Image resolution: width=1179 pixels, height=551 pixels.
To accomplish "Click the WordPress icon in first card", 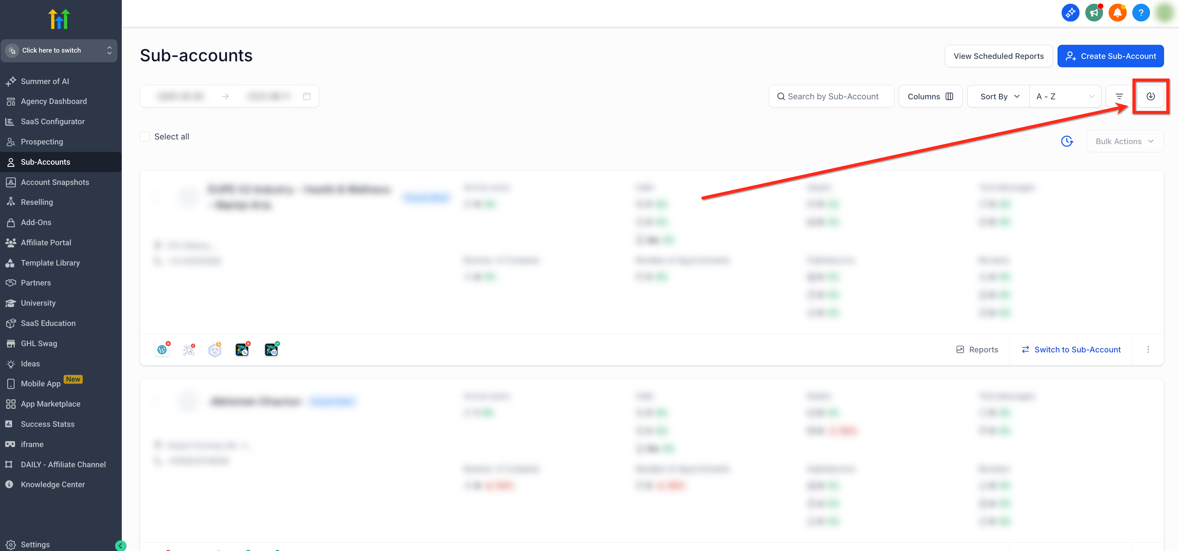I will point(162,350).
